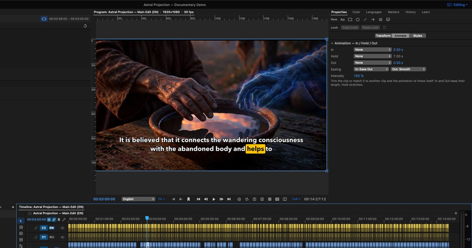
Task: Switch to the Color tab
Action: tap(356, 12)
